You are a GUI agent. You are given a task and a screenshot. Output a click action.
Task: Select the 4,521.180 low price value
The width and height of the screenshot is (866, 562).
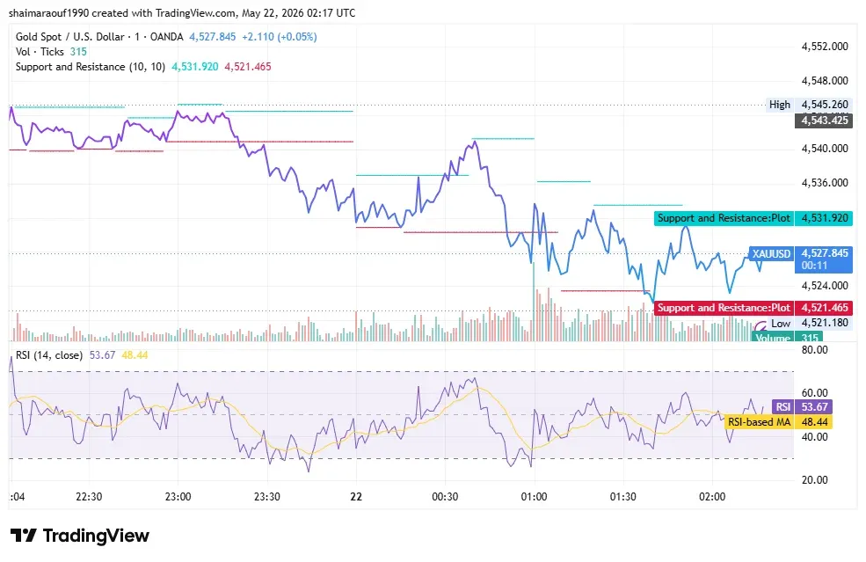tap(825, 323)
